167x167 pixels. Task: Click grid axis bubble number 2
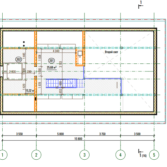click(x=36, y=155)
